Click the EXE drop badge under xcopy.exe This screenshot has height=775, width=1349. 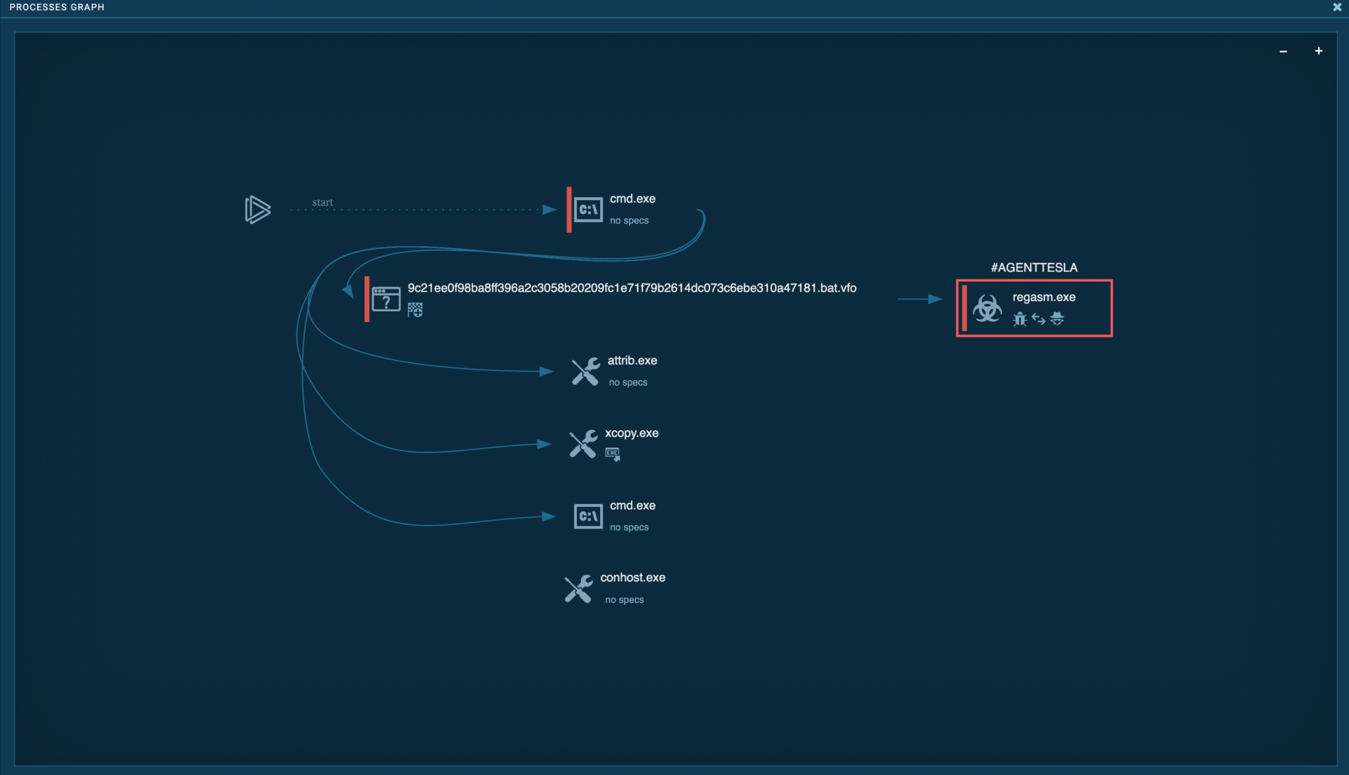click(611, 453)
